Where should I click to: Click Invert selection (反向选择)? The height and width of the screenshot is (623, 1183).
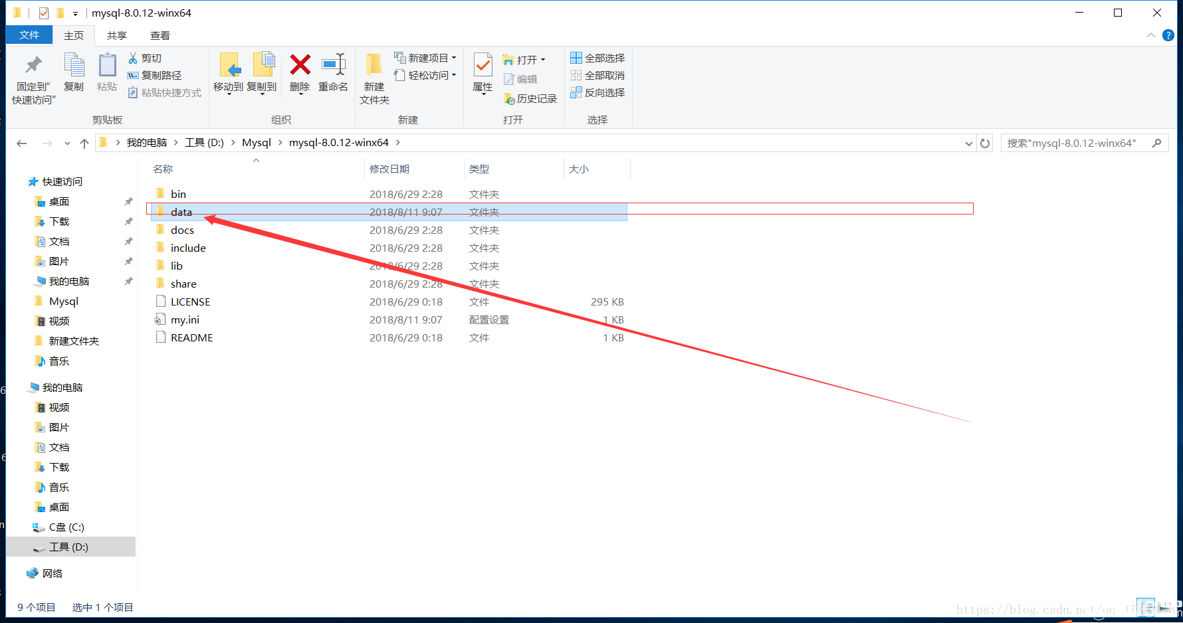(x=597, y=92)
